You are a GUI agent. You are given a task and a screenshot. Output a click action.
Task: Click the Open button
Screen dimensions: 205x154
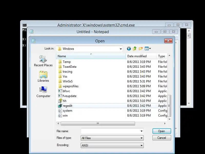tap(162, 131)
